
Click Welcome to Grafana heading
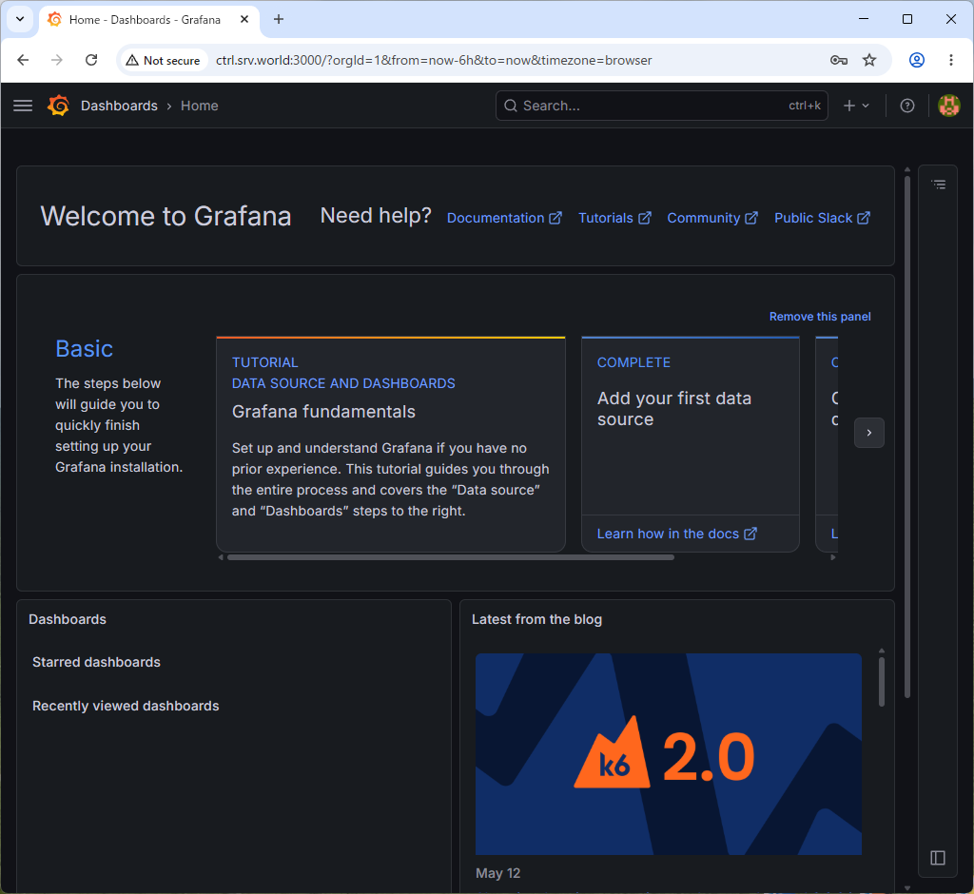pyautogui.click(x=166, y=216)
